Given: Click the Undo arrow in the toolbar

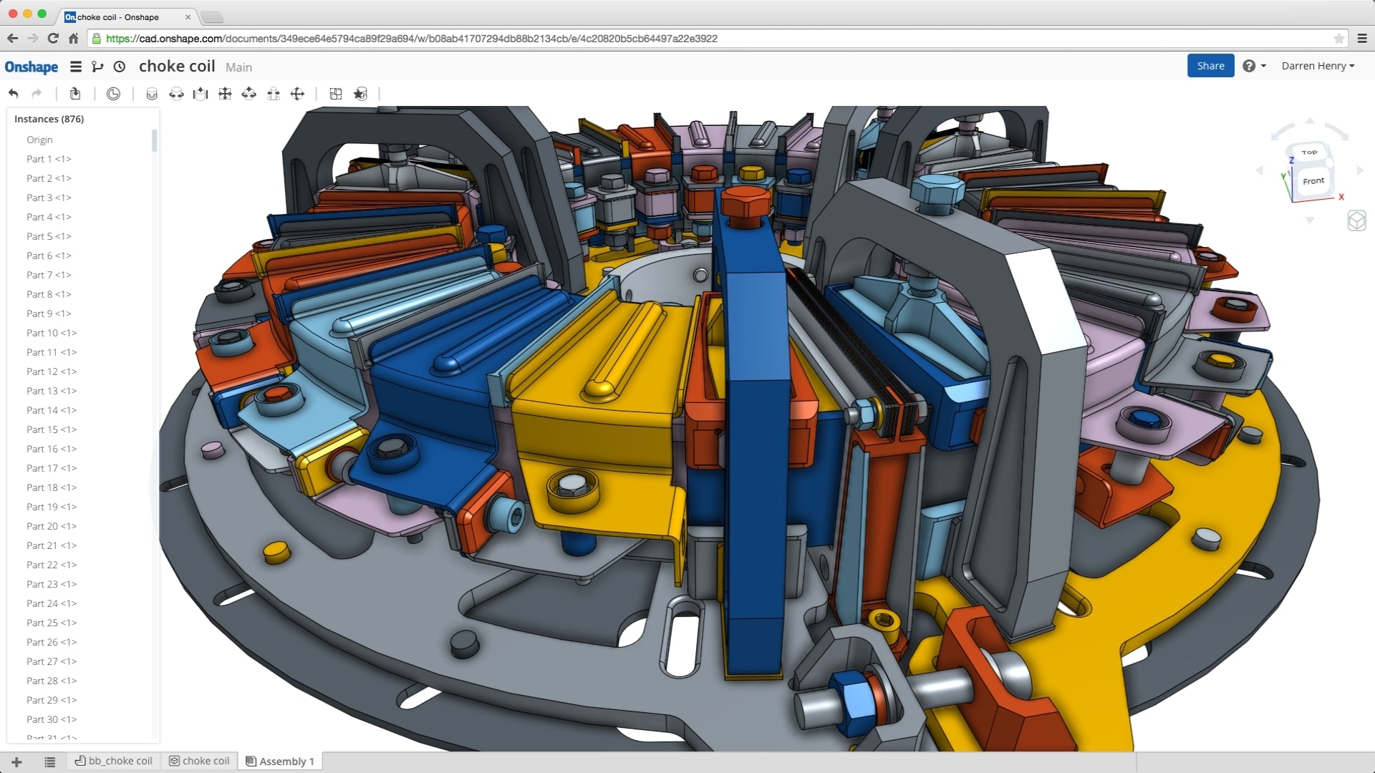Looking at the screenshot, I should click(13, 93).
